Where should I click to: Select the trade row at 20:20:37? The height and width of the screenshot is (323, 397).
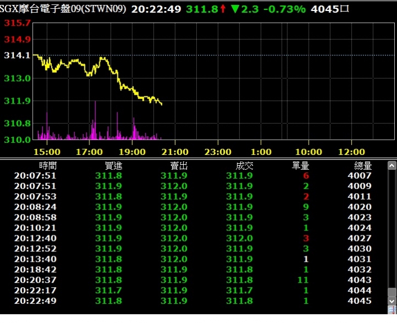[193, 280]
